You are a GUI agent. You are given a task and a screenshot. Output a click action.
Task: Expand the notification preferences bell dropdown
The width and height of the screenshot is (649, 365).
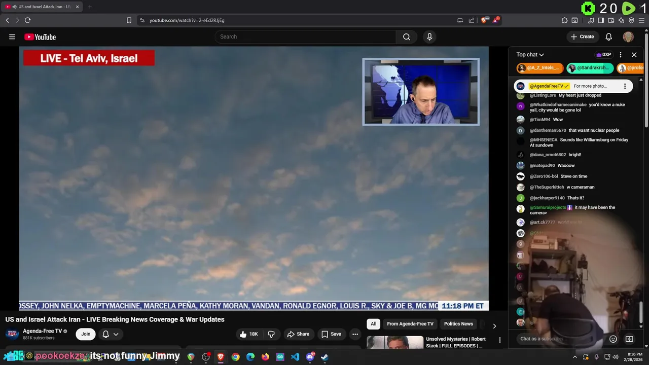pyautogui.click(x=111, y=334)
